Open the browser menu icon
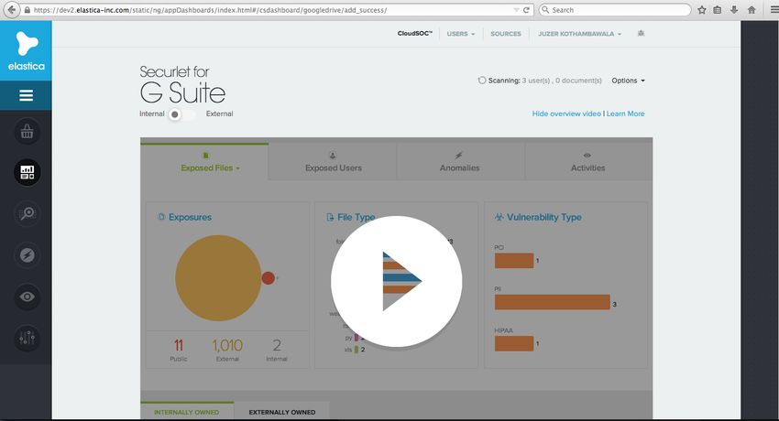Image resolution: width=779 pixels, height=421 pixels. tap(773, 9)
